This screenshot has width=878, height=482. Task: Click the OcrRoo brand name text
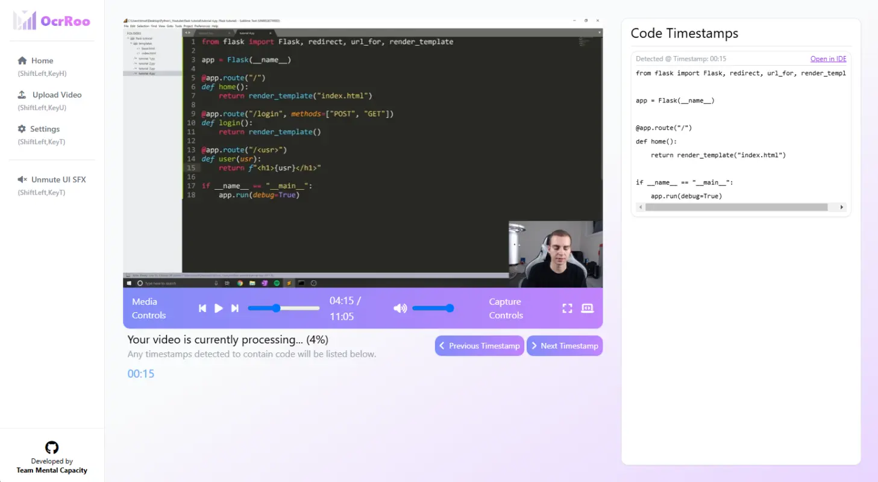tap(65, 22)
